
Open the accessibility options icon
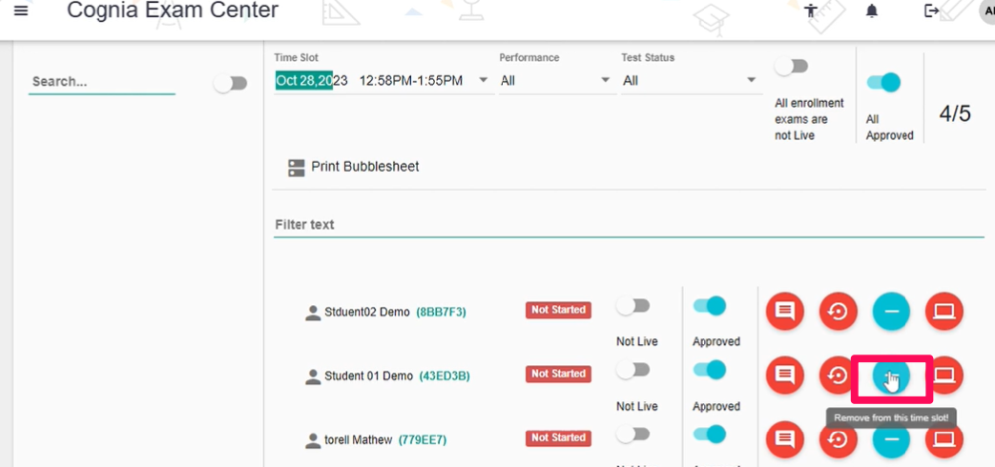[x=810, y=10]
